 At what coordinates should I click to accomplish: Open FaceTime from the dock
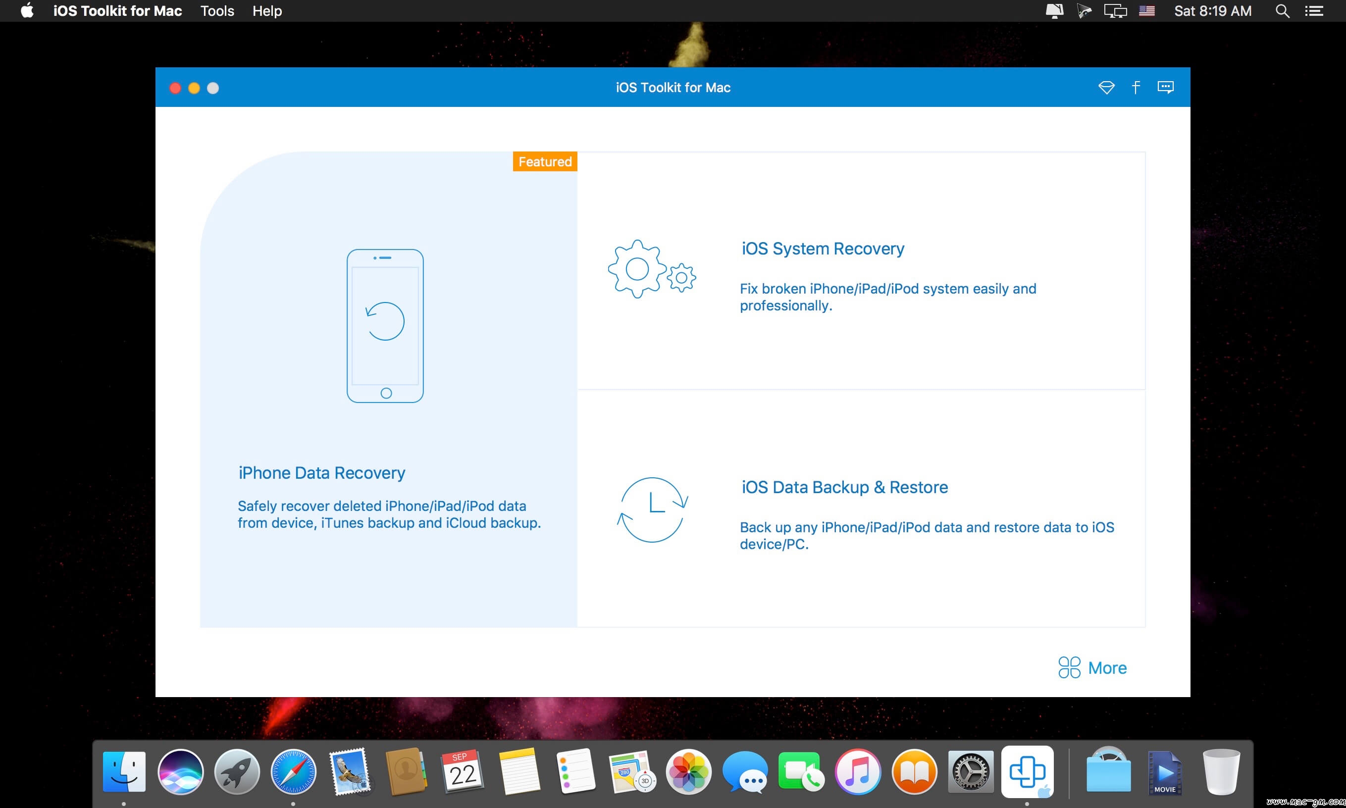(x=801, y=771)
